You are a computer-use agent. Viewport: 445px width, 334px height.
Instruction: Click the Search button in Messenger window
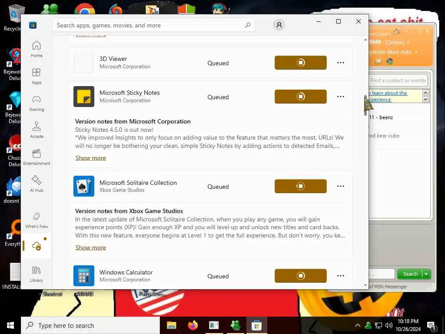[x=410, y=274]
